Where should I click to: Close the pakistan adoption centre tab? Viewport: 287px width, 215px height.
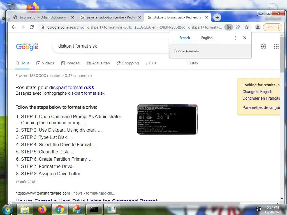(x=140, y=17)
